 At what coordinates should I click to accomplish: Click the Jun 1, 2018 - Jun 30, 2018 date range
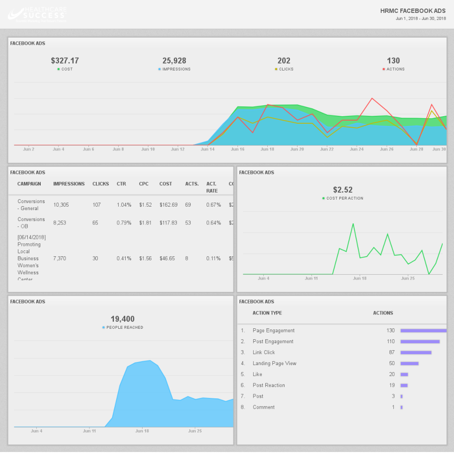pyautogui.click(x=421, y=18)
